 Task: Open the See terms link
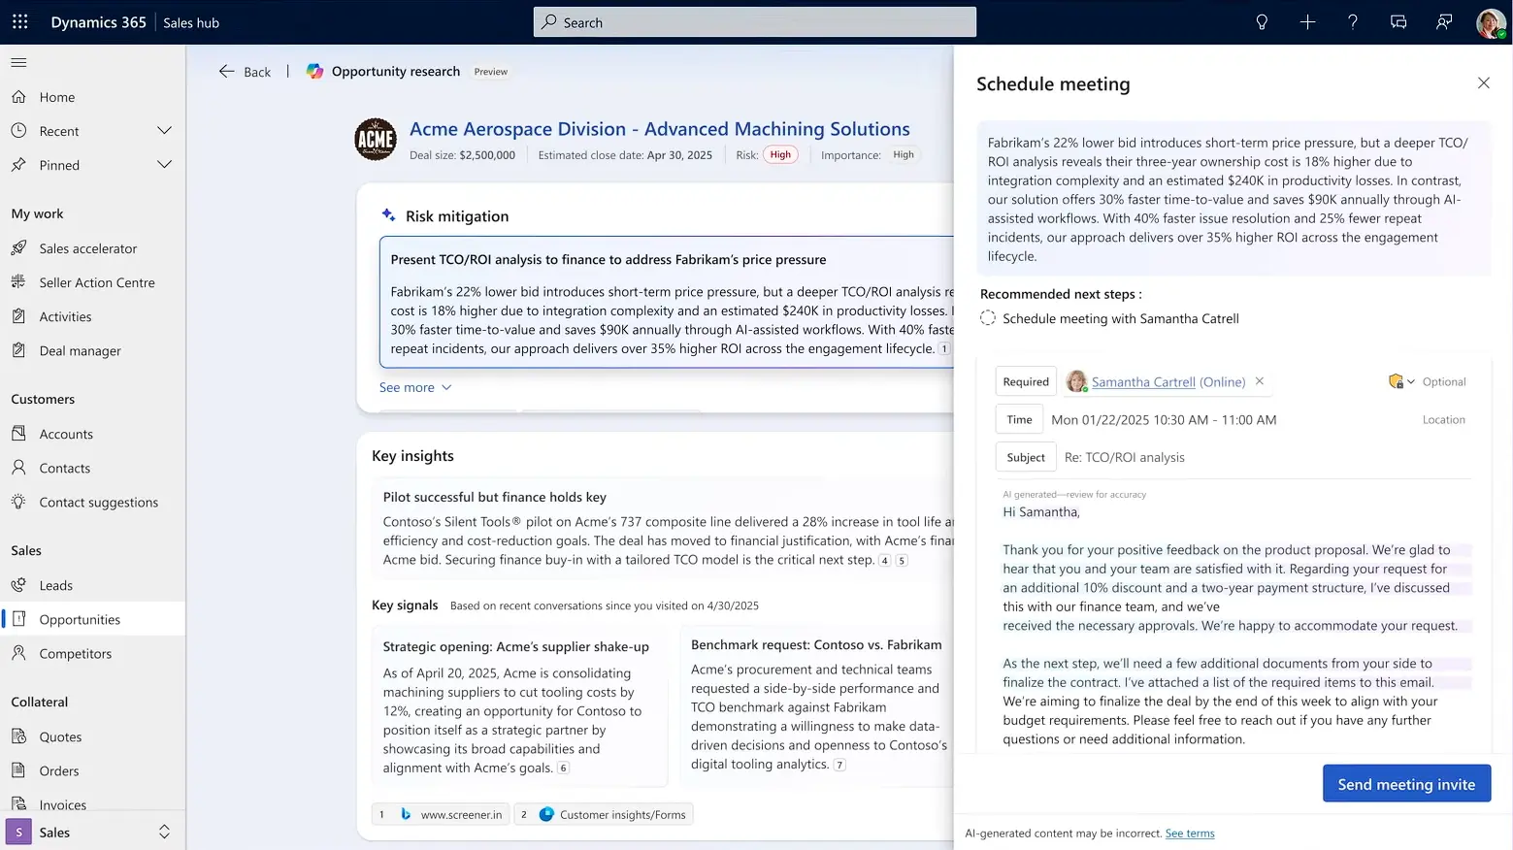1190,834
